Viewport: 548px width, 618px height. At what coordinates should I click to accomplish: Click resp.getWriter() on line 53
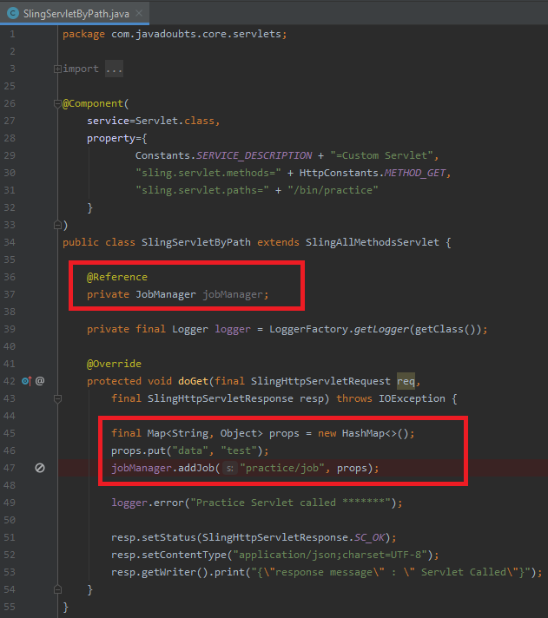point(159,572)
